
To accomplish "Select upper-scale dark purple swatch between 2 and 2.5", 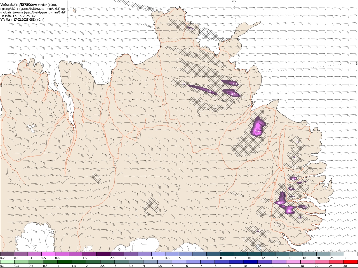I will [103, 254].
